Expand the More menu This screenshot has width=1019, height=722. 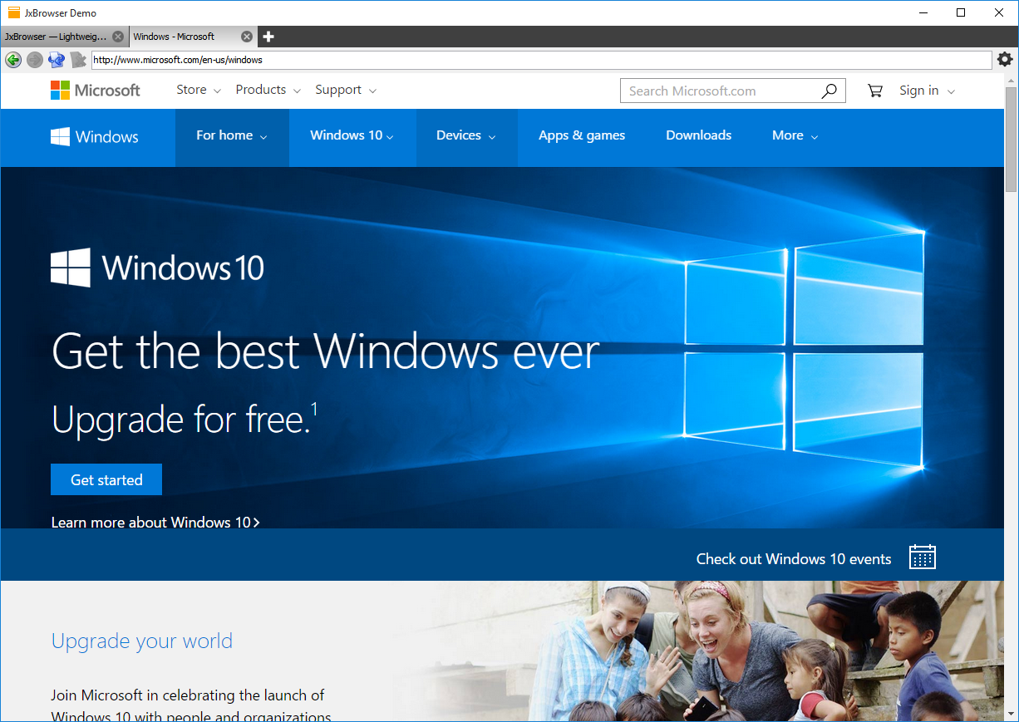coord(795,135)
